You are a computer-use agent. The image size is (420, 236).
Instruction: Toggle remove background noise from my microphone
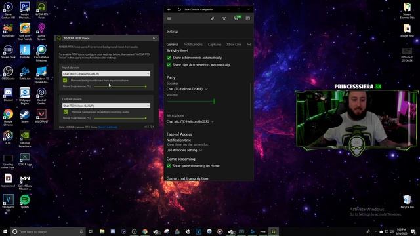[x=65, y=80]
